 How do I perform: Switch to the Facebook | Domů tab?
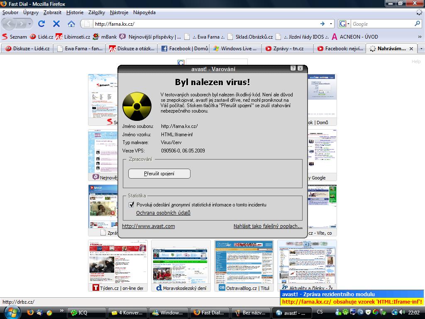coord(185,49)
